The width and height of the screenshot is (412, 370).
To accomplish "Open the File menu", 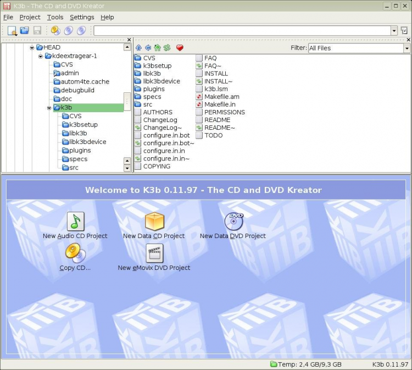I will pyautogui.click(x=8, y=17).
